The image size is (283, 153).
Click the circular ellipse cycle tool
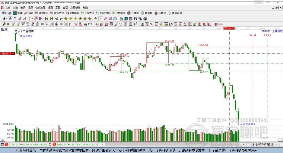point(37,24)
